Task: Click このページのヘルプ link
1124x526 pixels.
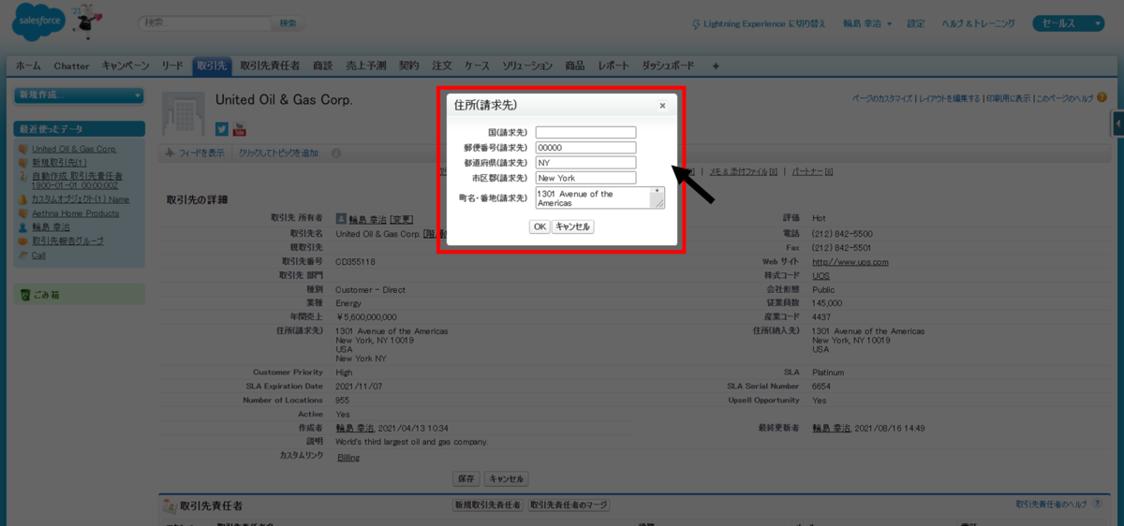Action: pos(1064,98)
